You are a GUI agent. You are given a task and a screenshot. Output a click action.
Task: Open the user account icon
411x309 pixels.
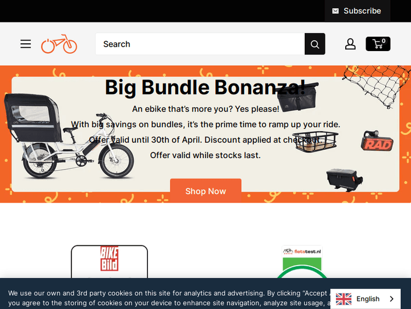350,44
